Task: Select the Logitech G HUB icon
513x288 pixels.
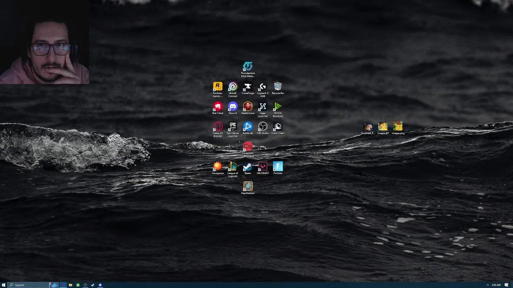Action: 263,90
